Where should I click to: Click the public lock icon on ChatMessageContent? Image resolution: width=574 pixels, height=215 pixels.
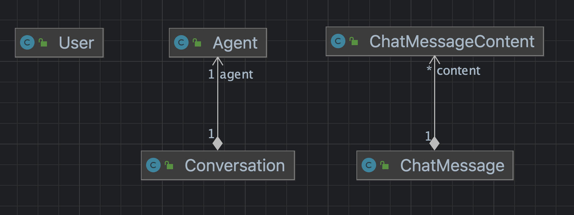354,41
